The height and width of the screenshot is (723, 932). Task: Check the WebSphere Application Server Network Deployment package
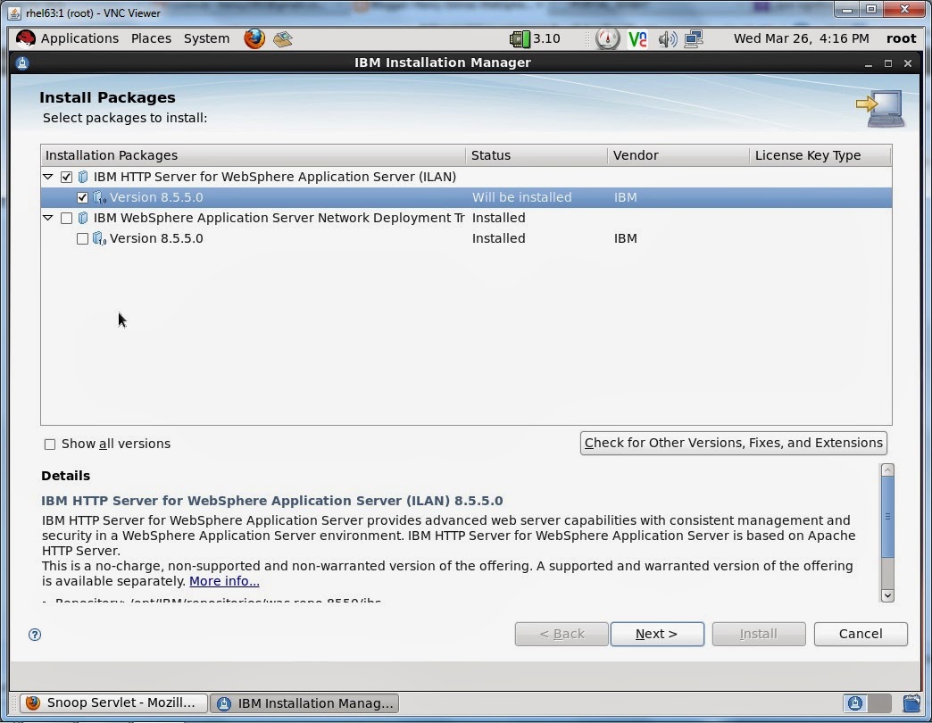66,218
